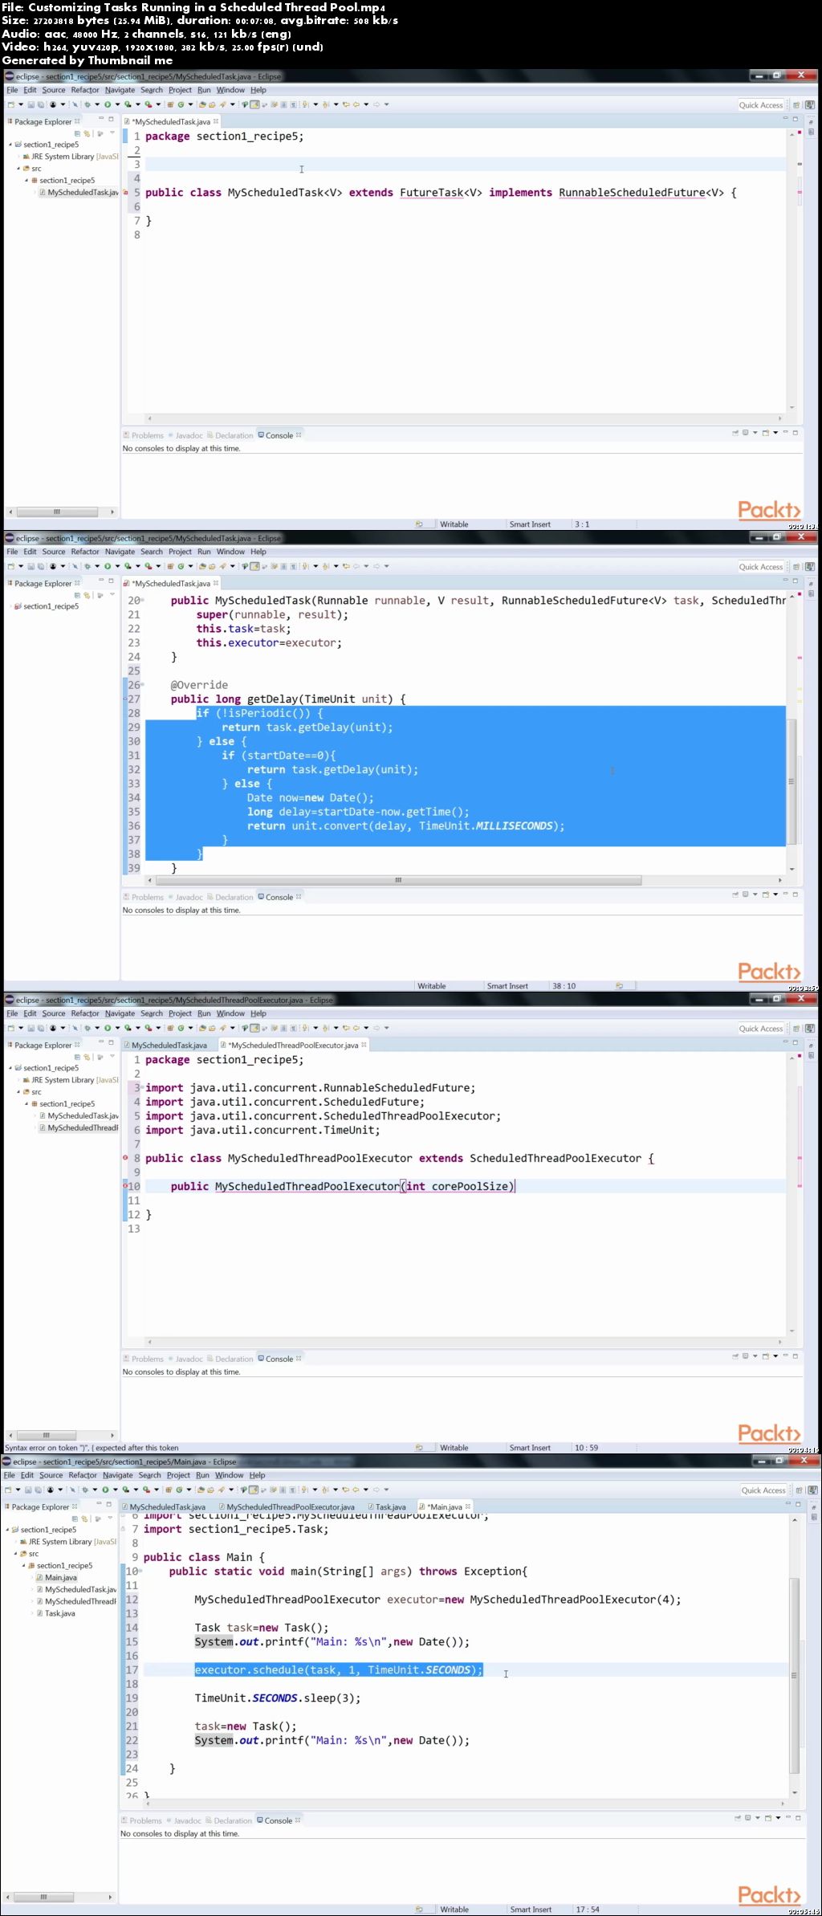Minimize the editor area in the Main.java window
822x1916 pixels.
(x=787, y=1503)
